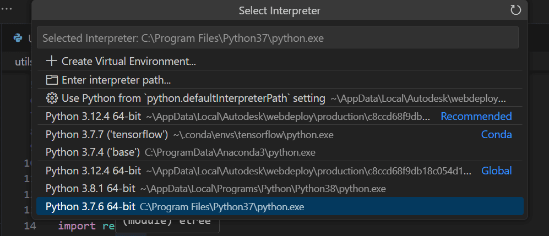This screenshot has height=236, width=549.
Task: Click the gear icon for defaultInterpreterPath setting
Action: point(52,98)
